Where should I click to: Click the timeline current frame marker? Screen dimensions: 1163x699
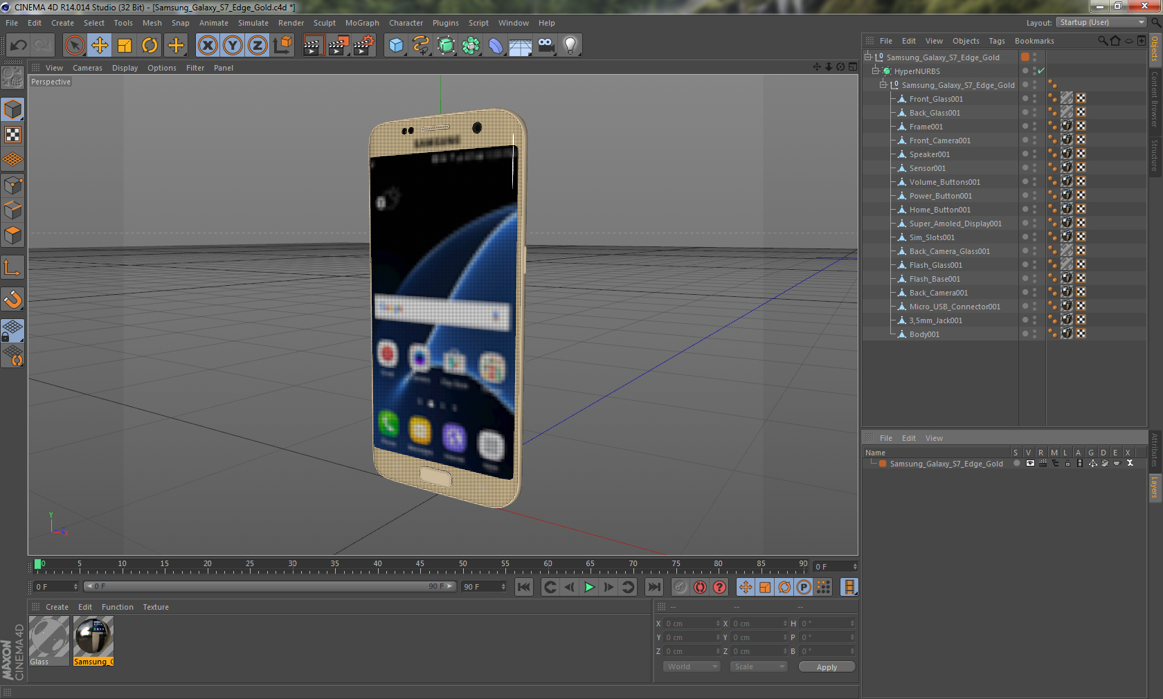pyautogui.click(x=38, y=564)
